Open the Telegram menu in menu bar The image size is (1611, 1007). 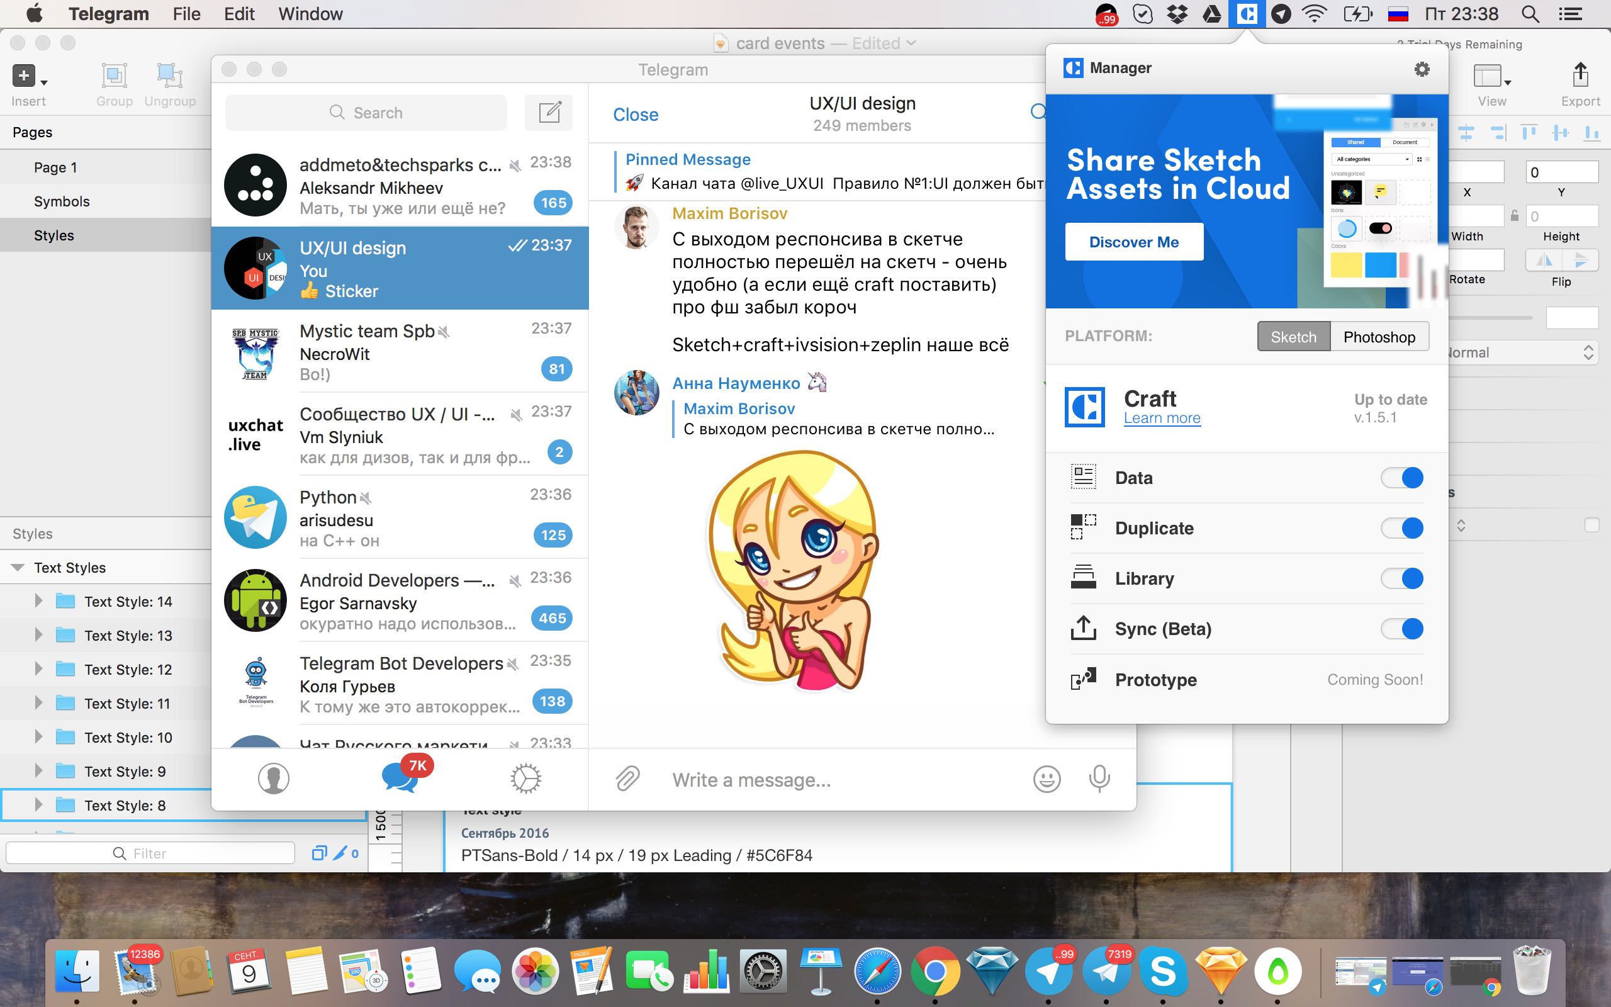click(x=108, y=14)
